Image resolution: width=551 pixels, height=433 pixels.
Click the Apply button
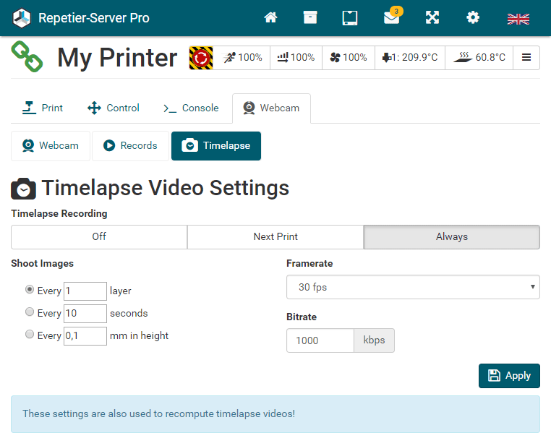click(509, 376)
